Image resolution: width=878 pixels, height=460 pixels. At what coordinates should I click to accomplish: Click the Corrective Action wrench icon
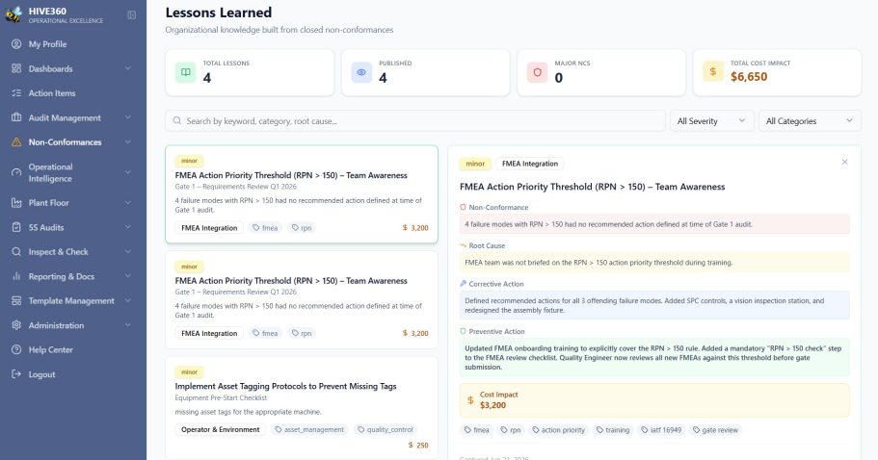463,283
